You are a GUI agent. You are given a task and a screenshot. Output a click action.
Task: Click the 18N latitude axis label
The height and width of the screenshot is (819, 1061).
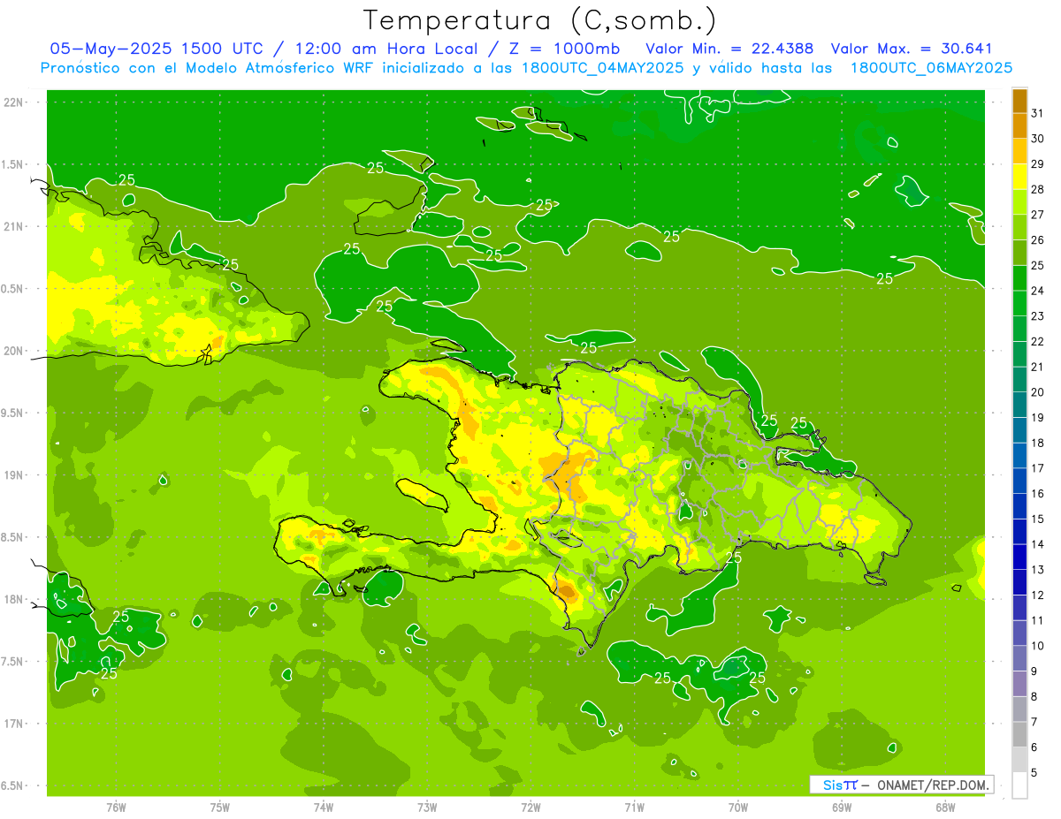[13, 600]
